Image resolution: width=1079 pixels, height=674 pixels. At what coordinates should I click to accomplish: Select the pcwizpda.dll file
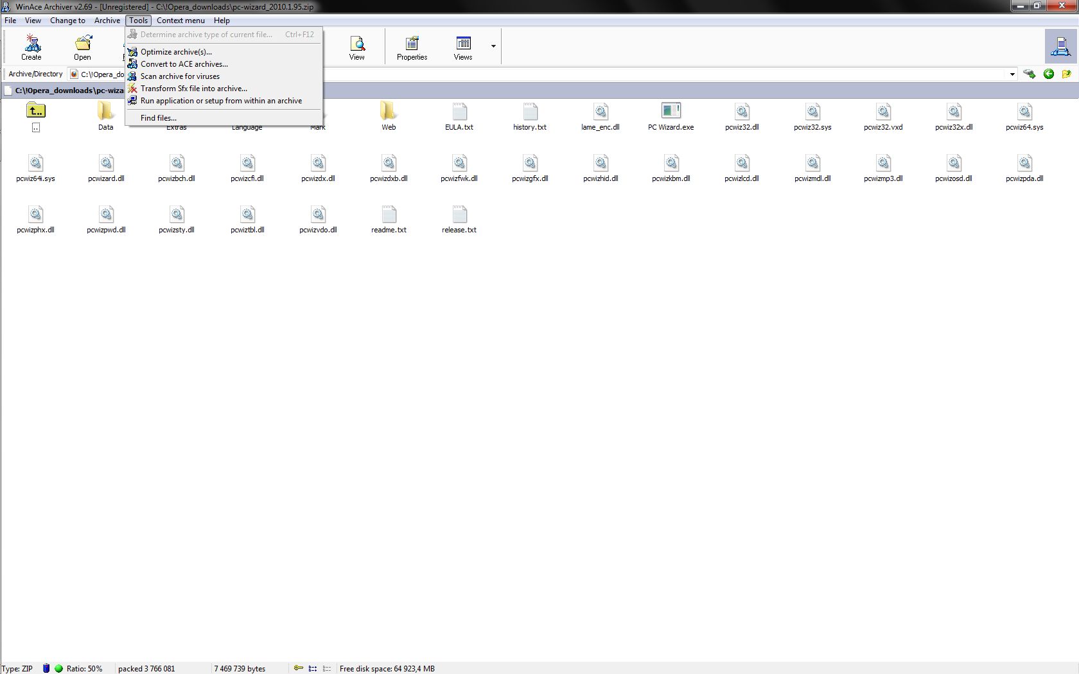(1024, 168)
